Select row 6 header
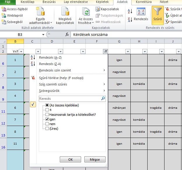Screen dimensions: 182x170 pyautogui.click(x=3, y=60)
